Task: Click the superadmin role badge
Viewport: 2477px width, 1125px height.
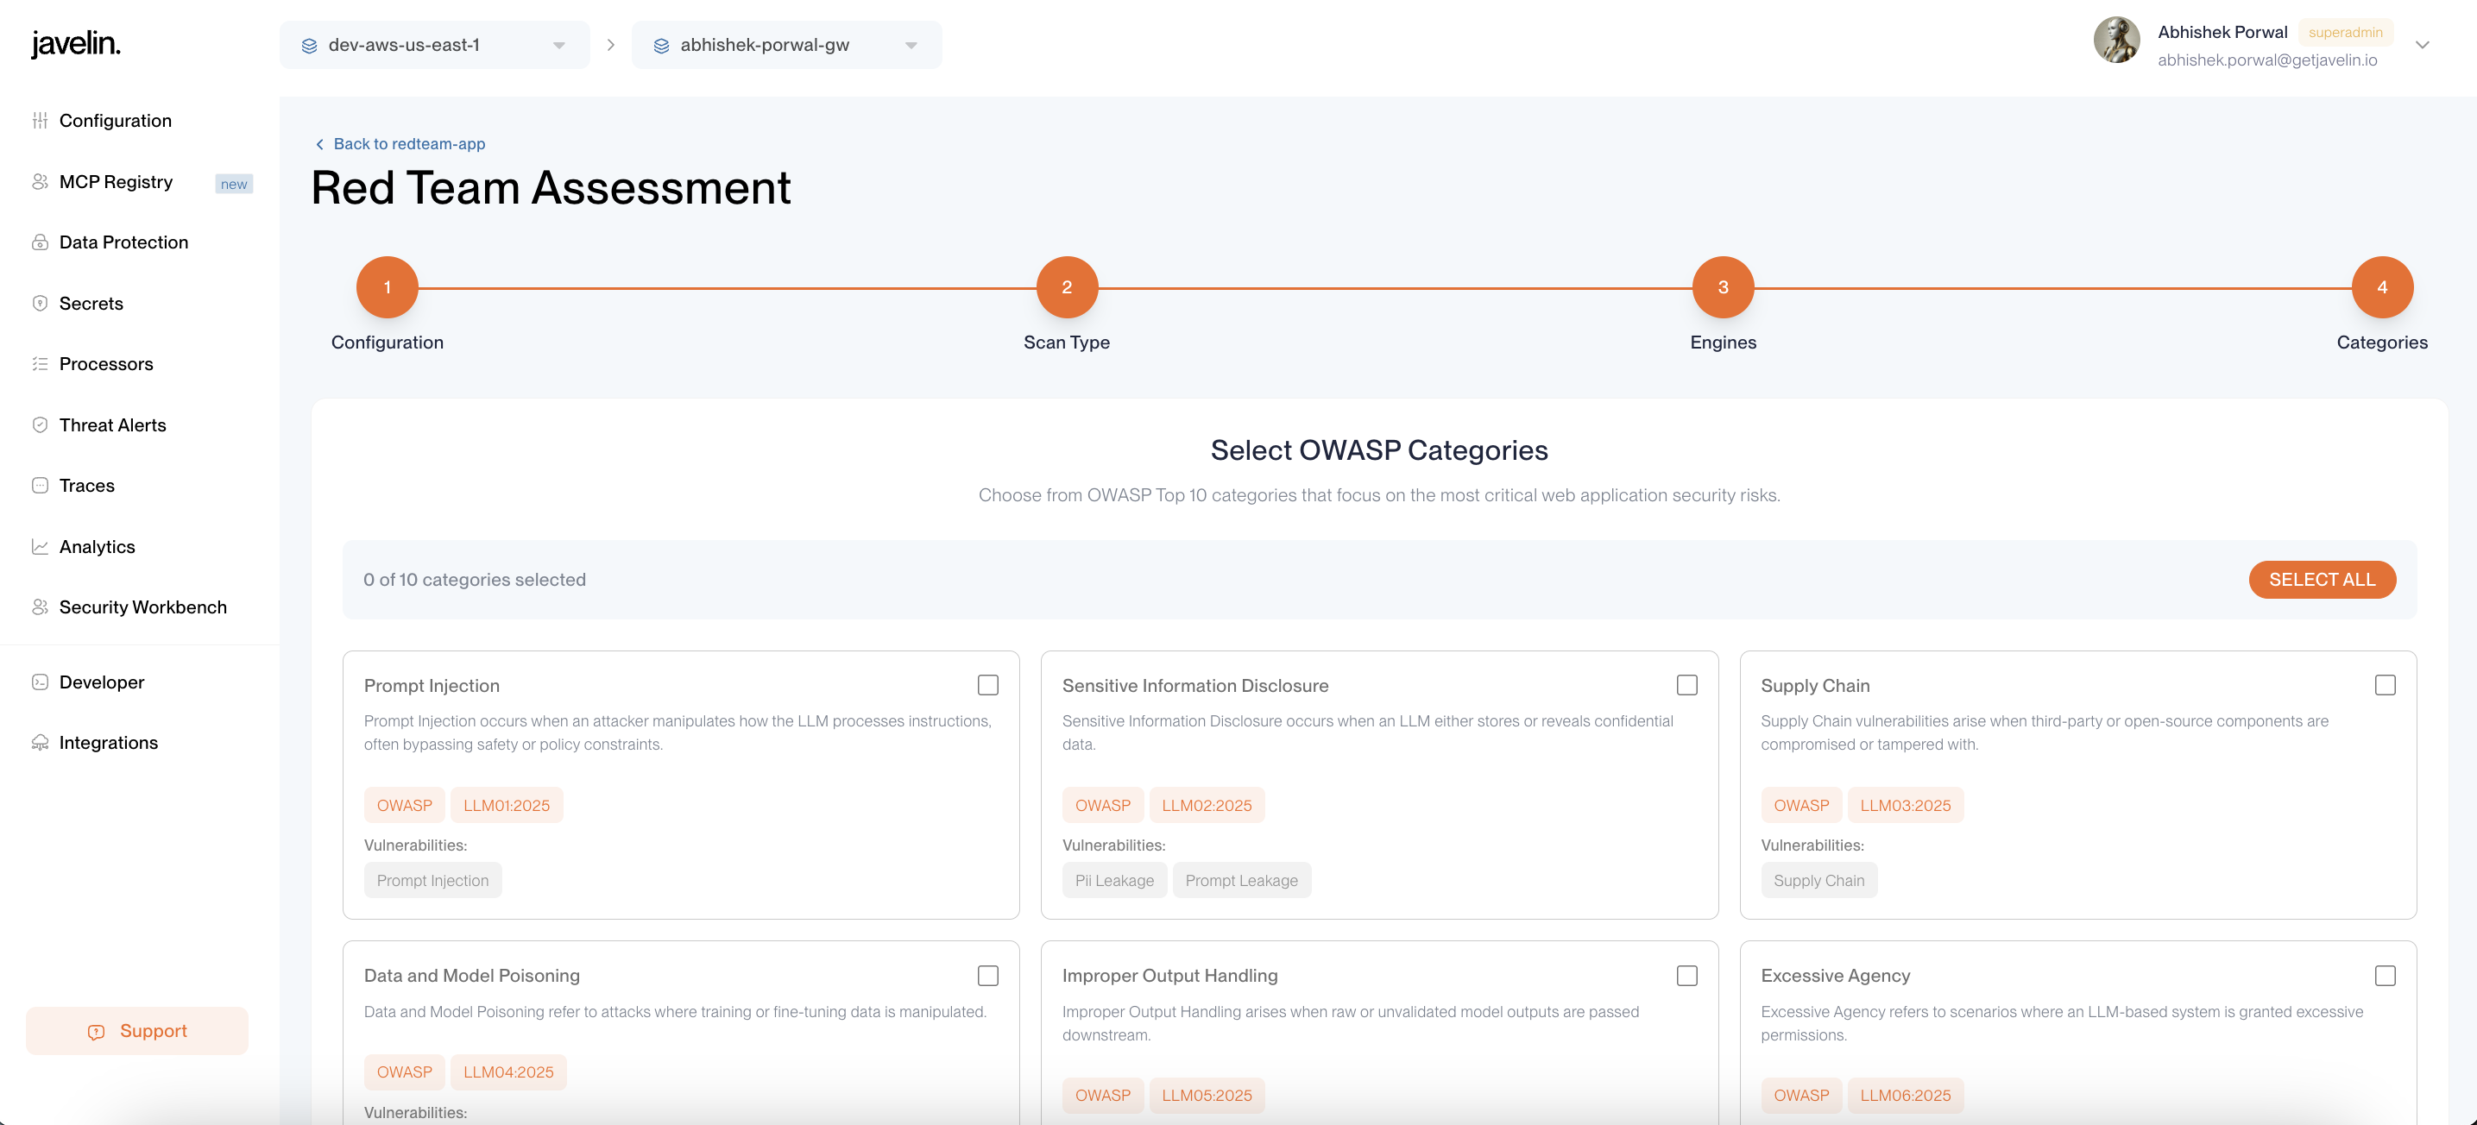Action: [2345, 33]
